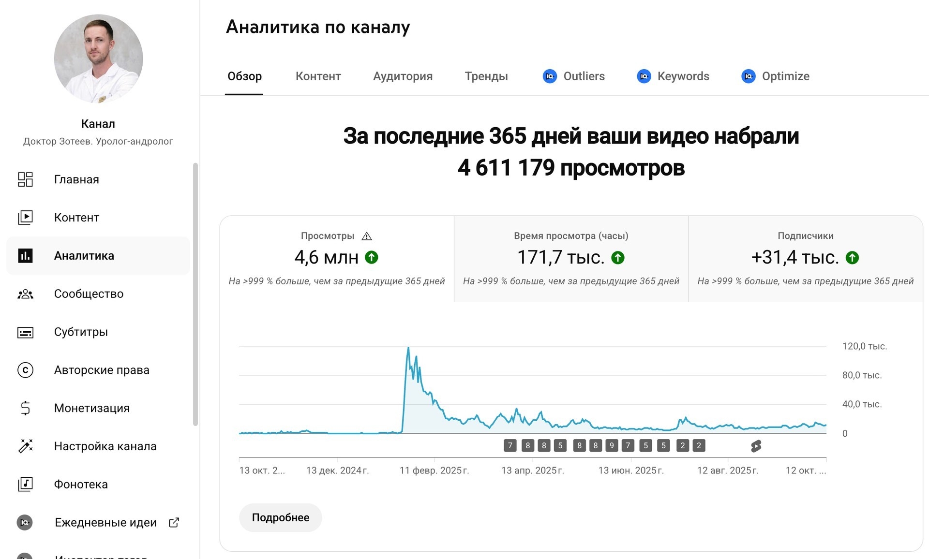Switch to the Аудитория tab
Screen dimensions: 929x559
[x=403, y=76]
